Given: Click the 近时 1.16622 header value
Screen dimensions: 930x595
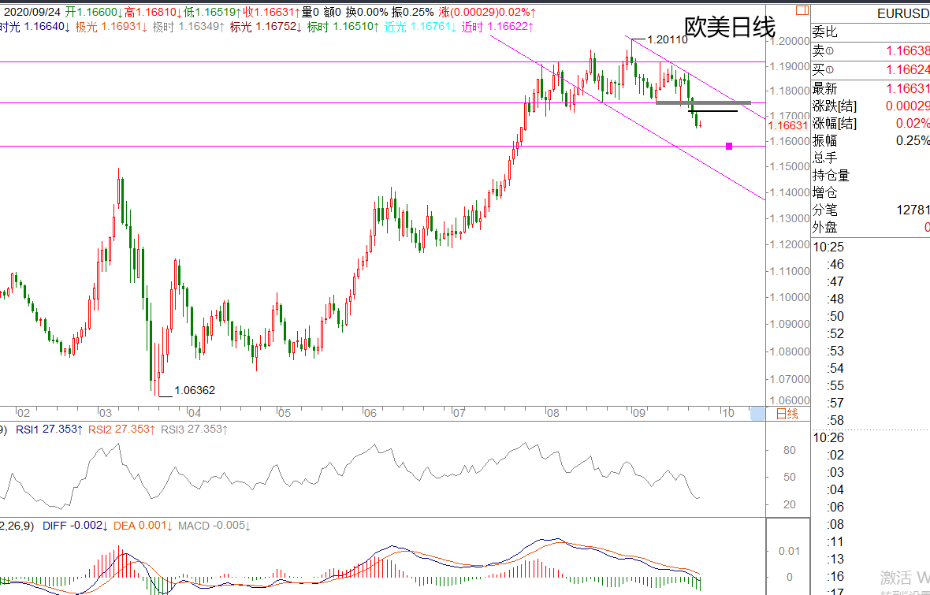Looking at the screenshot, I should (x=497, y=27).
